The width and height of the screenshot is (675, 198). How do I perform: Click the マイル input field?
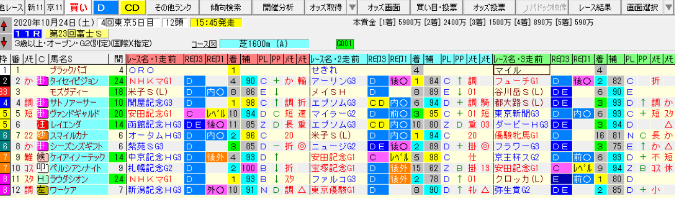pyautogui.click(x=521, y=70)
